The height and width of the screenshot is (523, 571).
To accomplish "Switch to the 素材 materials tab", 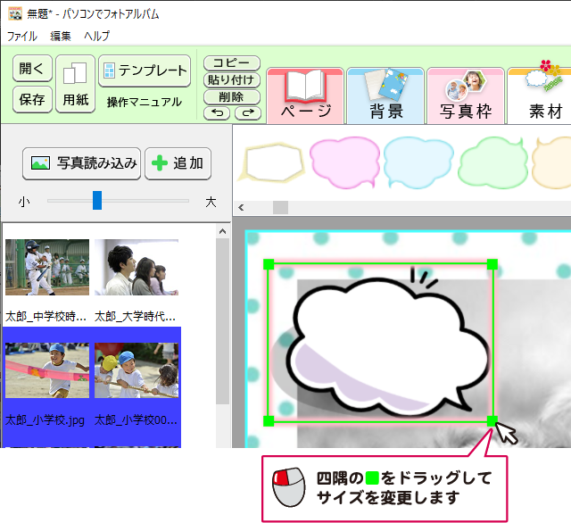I will click(541, 96).
